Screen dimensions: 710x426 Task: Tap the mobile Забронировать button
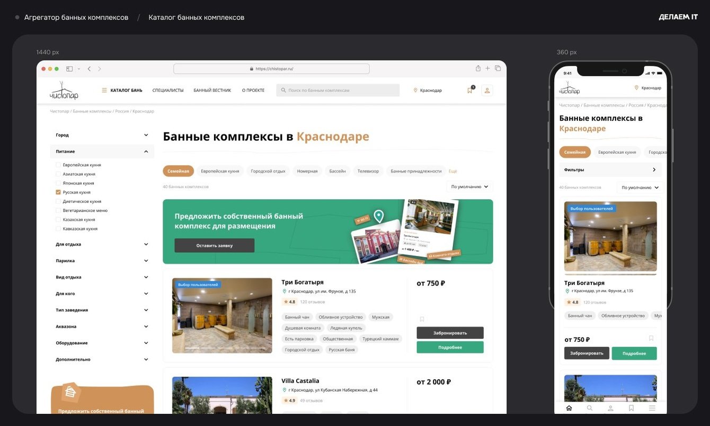point(587,353)
